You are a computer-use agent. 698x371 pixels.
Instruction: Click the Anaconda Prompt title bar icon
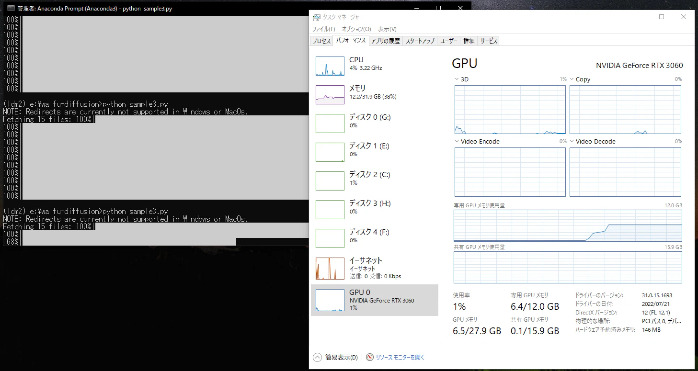11,8
